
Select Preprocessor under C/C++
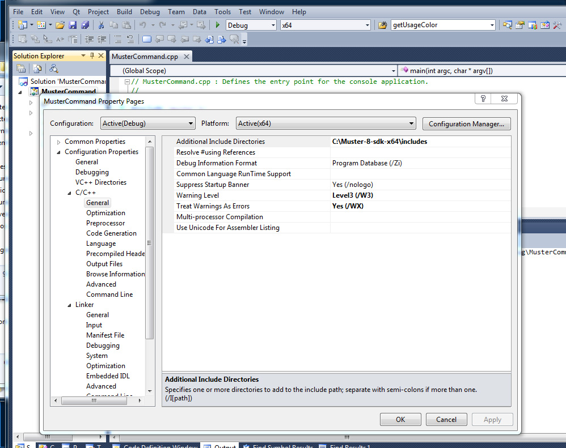click(x=105, y=223)
